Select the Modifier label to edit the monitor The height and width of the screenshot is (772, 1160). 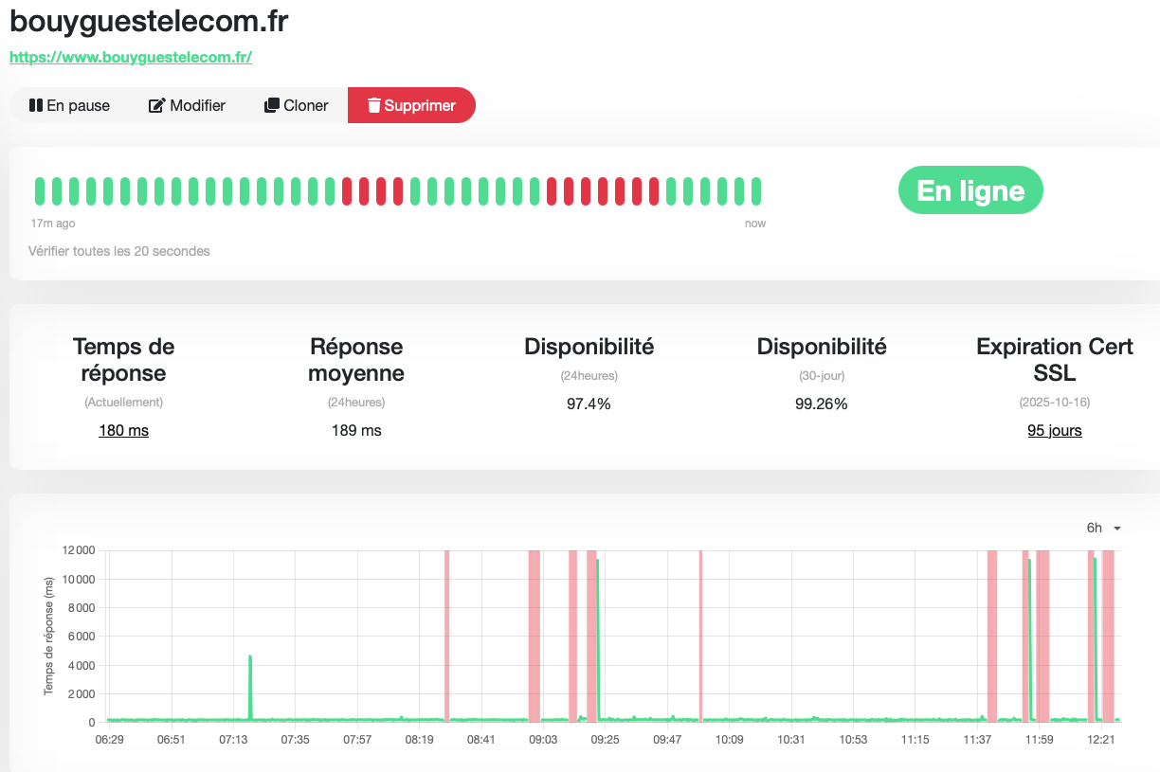[x=198, y=105]
